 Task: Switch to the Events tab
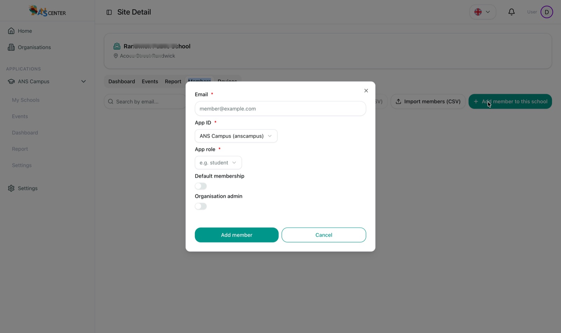[x=150, y=81]
